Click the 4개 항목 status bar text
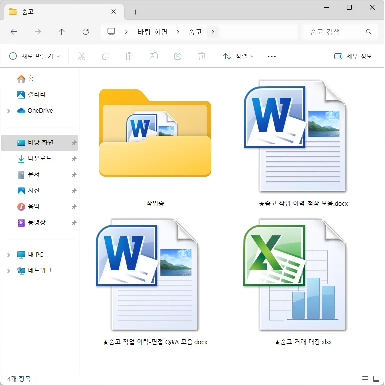The height and width of the screenshot is (385, 385). 19,379
